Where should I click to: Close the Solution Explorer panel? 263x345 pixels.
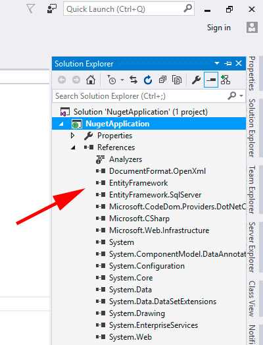pyautogui.click(x=239, y=63)
